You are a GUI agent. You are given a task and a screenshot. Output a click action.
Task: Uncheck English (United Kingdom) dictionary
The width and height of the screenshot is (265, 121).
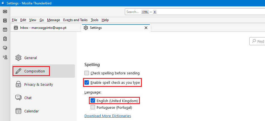point(93,101)
